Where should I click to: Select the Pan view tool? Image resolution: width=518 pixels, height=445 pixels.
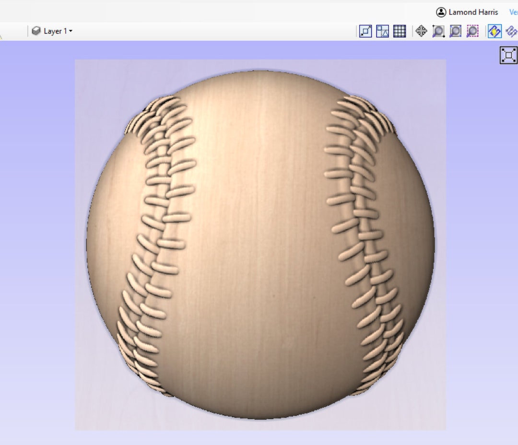[421, 31]
